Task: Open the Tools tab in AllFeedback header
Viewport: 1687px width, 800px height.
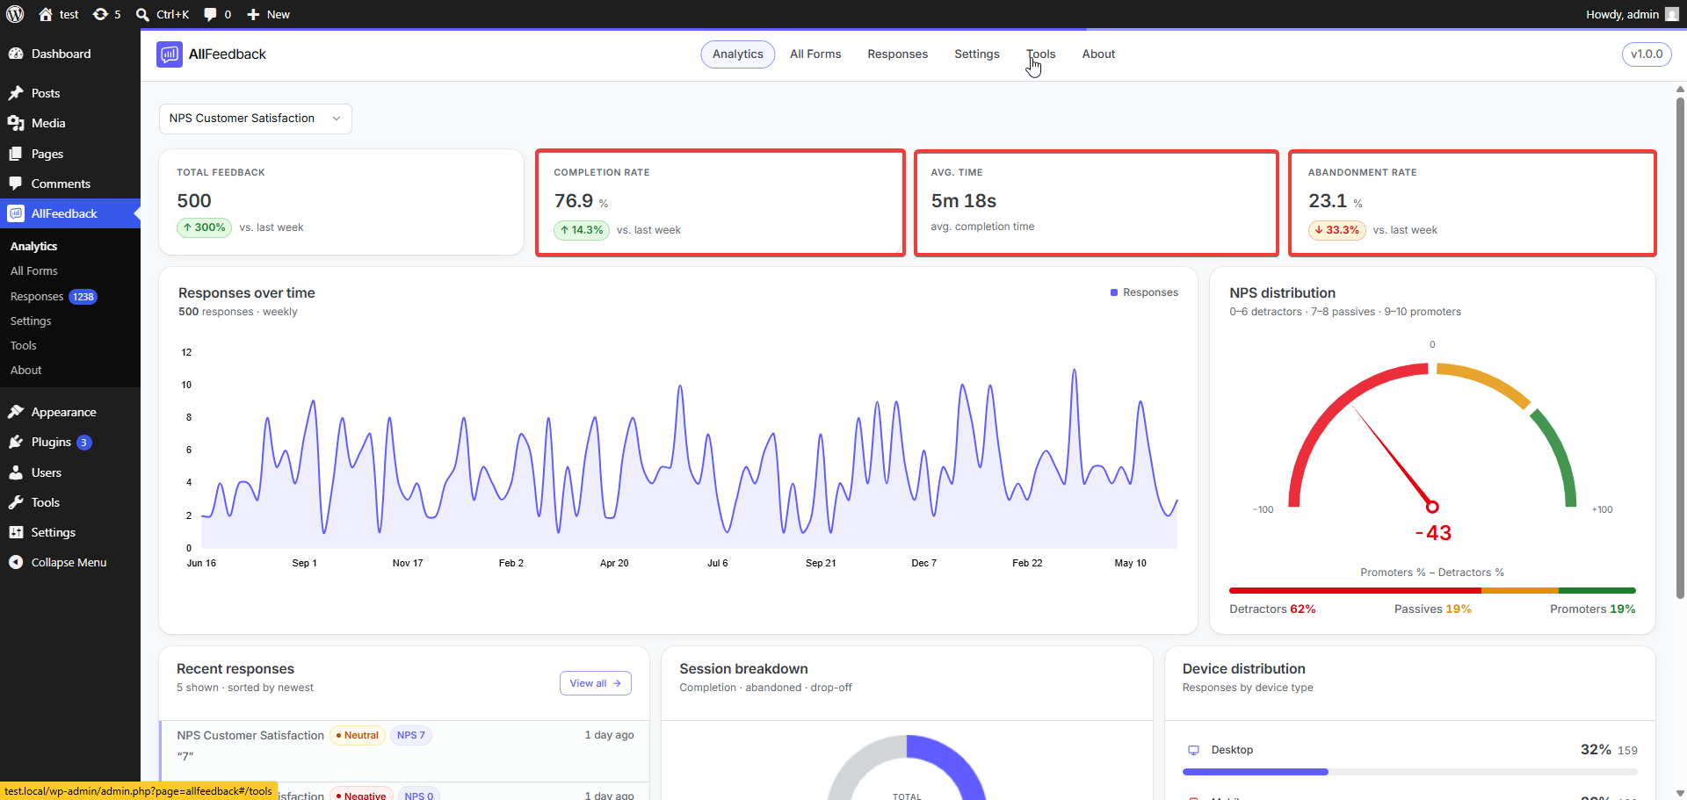Action: (1040, 54)
